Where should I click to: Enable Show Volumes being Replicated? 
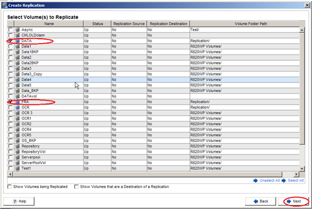click(10, 187)
